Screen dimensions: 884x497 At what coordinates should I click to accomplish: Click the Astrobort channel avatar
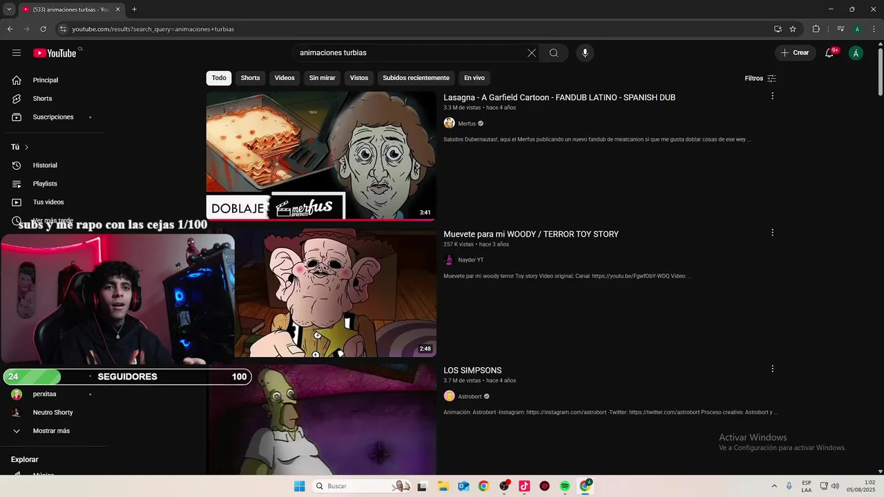pos(449,396)
